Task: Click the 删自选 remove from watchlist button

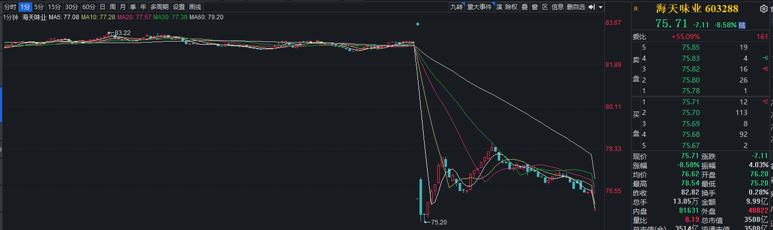Action: (576, 7)
